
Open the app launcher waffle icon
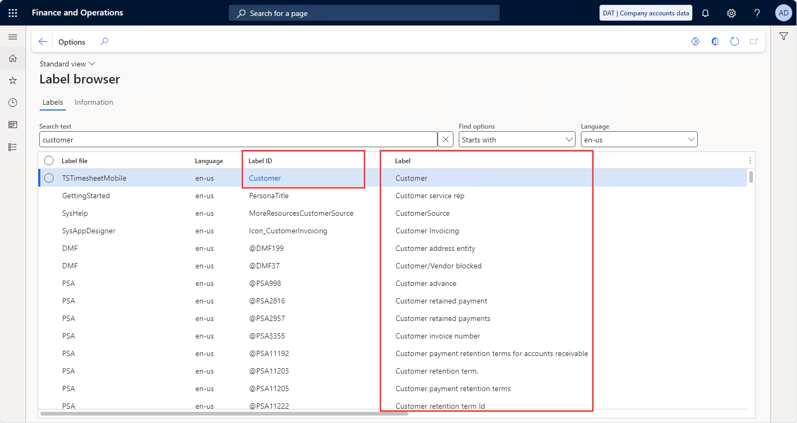[x=13, y=13]
